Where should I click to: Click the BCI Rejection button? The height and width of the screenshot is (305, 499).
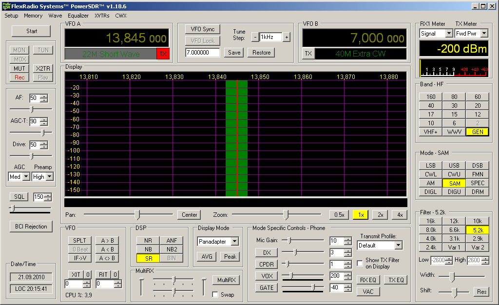click(x=31, y=227)
